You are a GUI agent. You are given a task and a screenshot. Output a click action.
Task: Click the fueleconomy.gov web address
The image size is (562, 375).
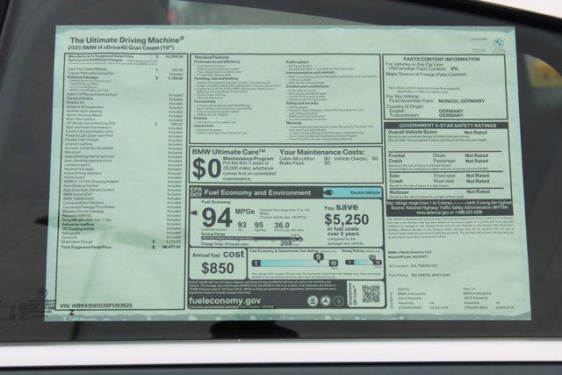point(225,300)
